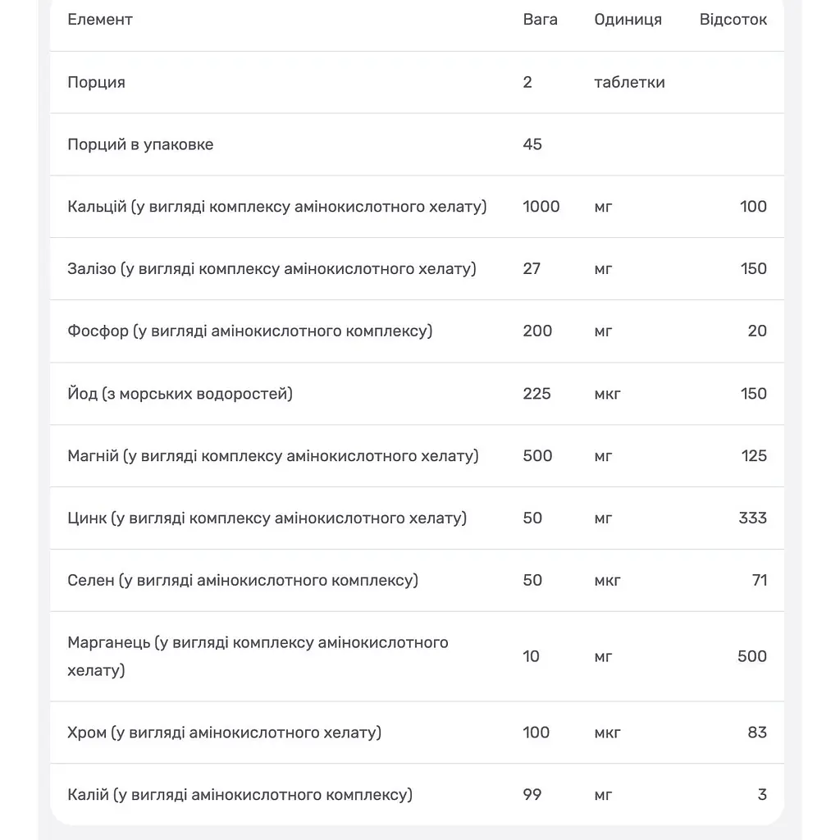840x840 pixels.
Task: Click the Вага column header
Action: coord(540,20)
